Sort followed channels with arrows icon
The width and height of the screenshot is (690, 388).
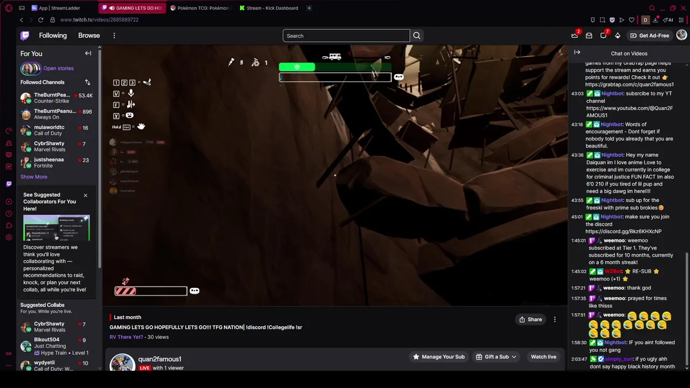point(87,82)
